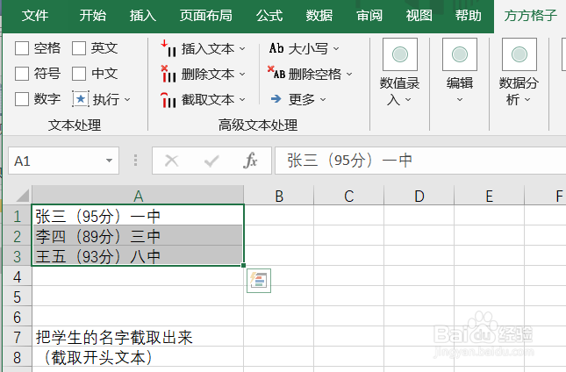
Task: Select column D header
Action: [x=419, y=196]
